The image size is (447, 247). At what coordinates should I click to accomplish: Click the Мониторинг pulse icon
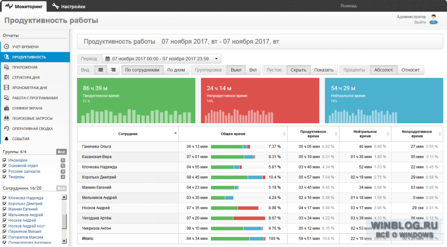(x=9, y=6)
